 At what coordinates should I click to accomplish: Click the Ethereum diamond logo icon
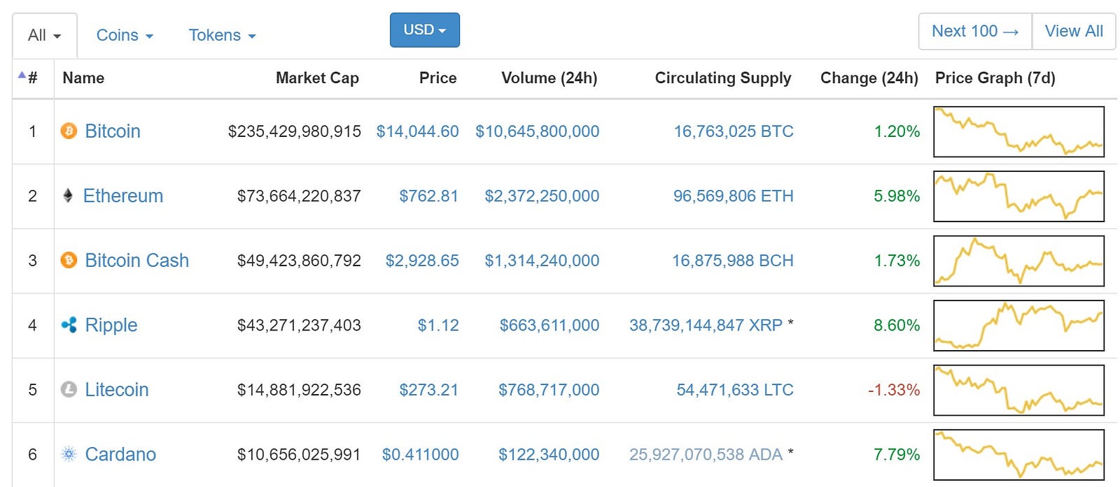click(x=68, y=196)
